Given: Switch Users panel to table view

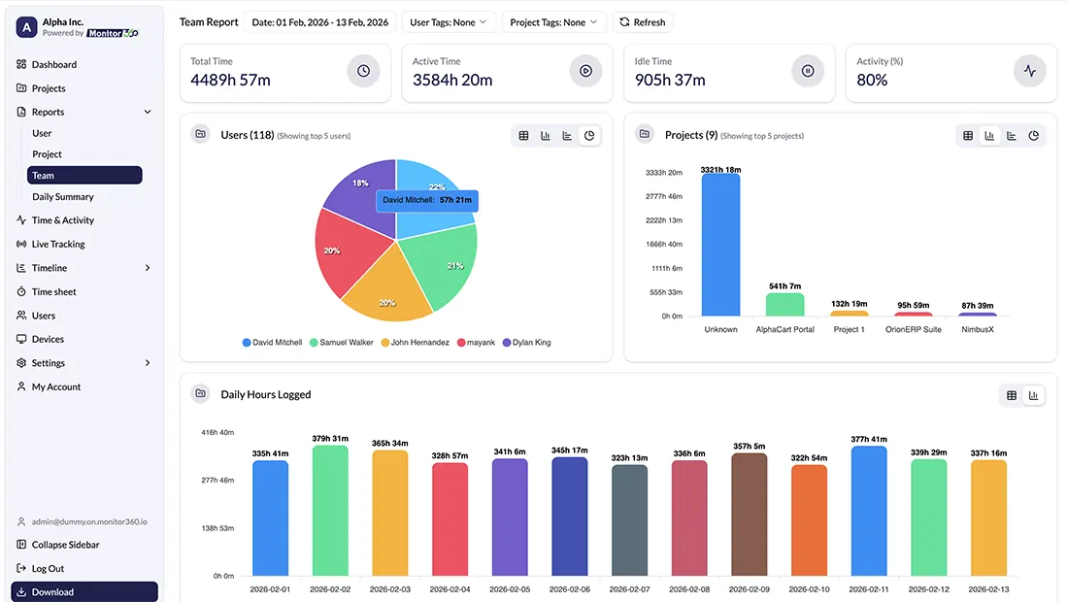Looking at the screenshot, I should click(522, 135).
